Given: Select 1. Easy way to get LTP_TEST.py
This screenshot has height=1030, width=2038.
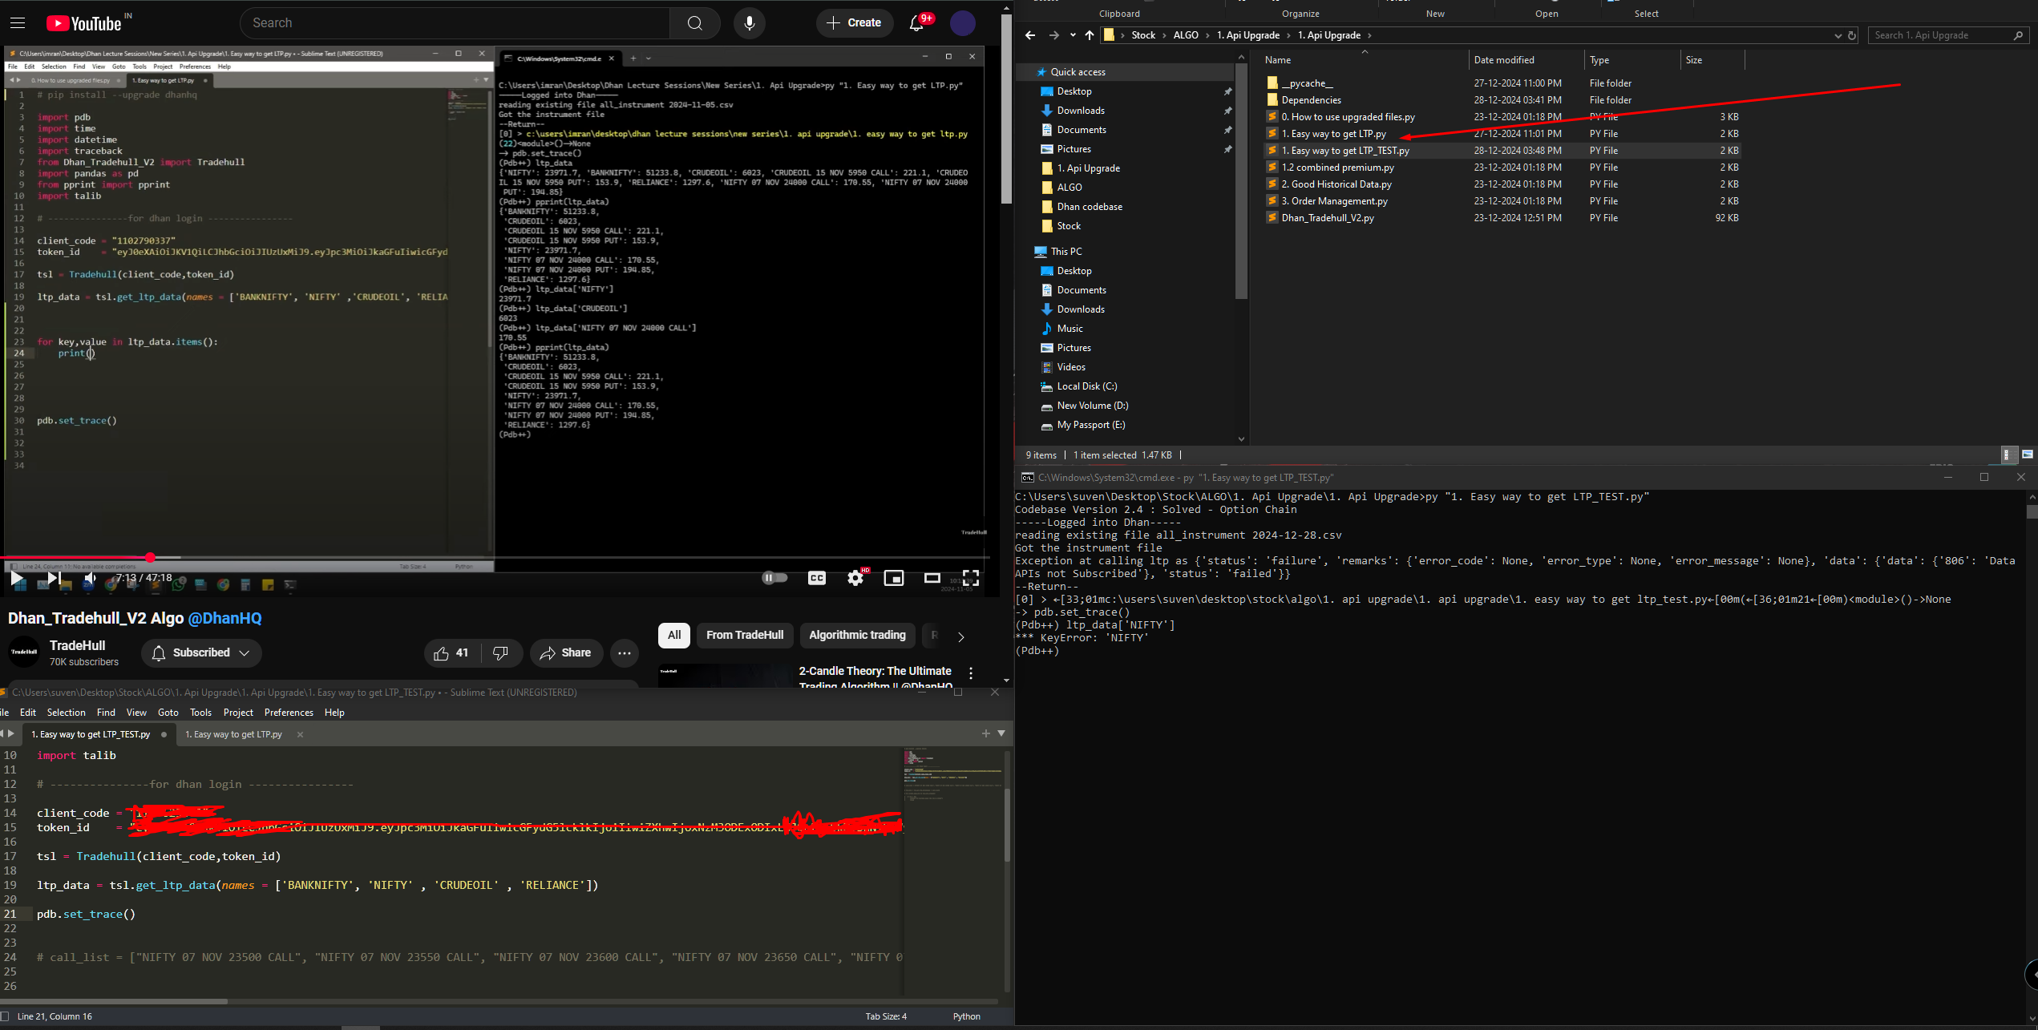Looking at the screenshot, I should [1345, 151].
